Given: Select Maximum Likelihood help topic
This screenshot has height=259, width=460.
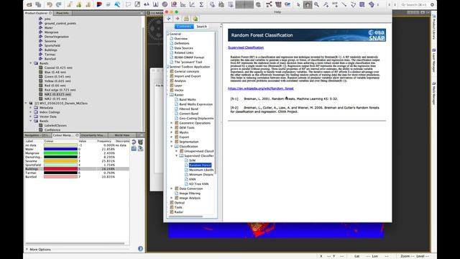Looking at the screenshot, I should (201, 170).
